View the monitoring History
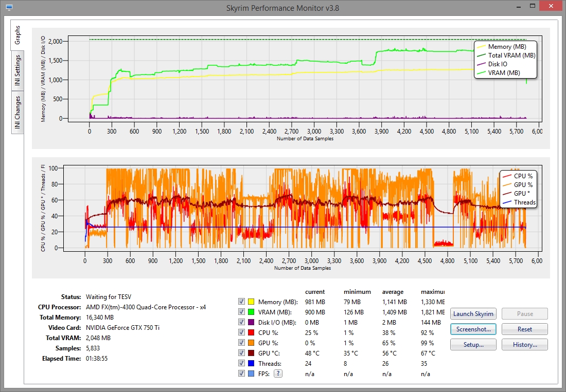This screenshot has width=566, height=392. point(524,345)
